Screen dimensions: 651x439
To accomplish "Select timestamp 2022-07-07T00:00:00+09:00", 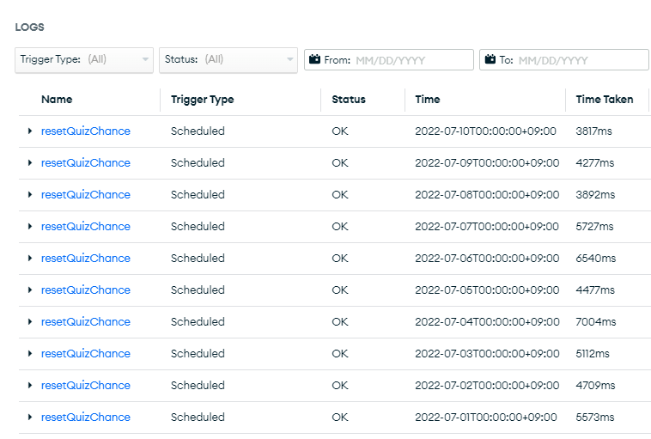I will (487, 226).
